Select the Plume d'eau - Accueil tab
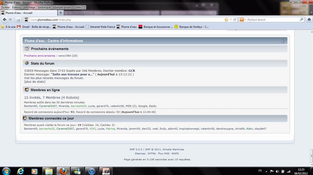The image size is (313, 175). click(x=29, y=13)
